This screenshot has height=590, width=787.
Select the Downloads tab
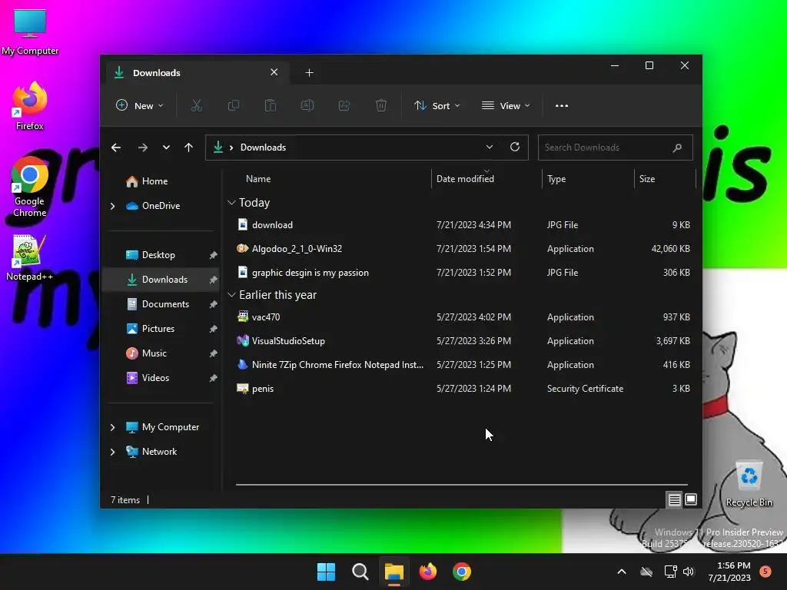tap(198, 73)
